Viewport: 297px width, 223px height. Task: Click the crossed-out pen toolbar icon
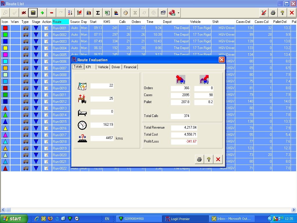tap(264, 13)
